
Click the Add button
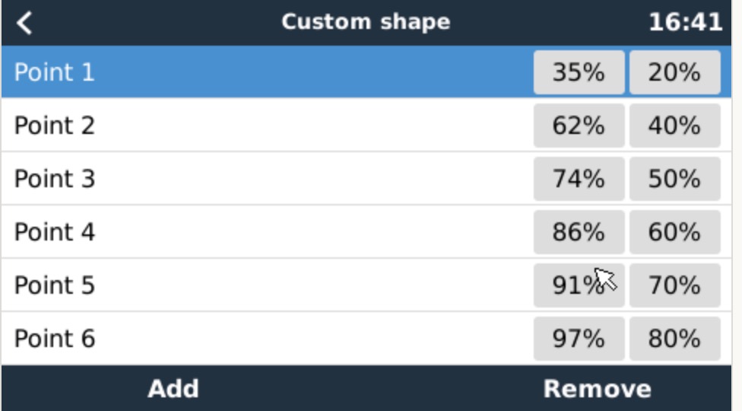tap(173, 389)
